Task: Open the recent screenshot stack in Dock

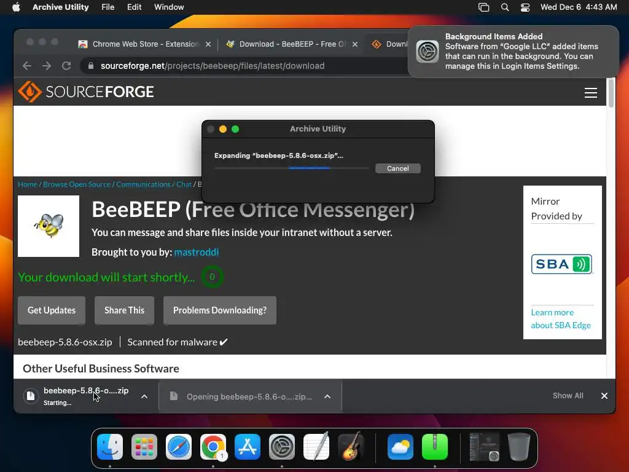Action: click(x=484, y=447)
